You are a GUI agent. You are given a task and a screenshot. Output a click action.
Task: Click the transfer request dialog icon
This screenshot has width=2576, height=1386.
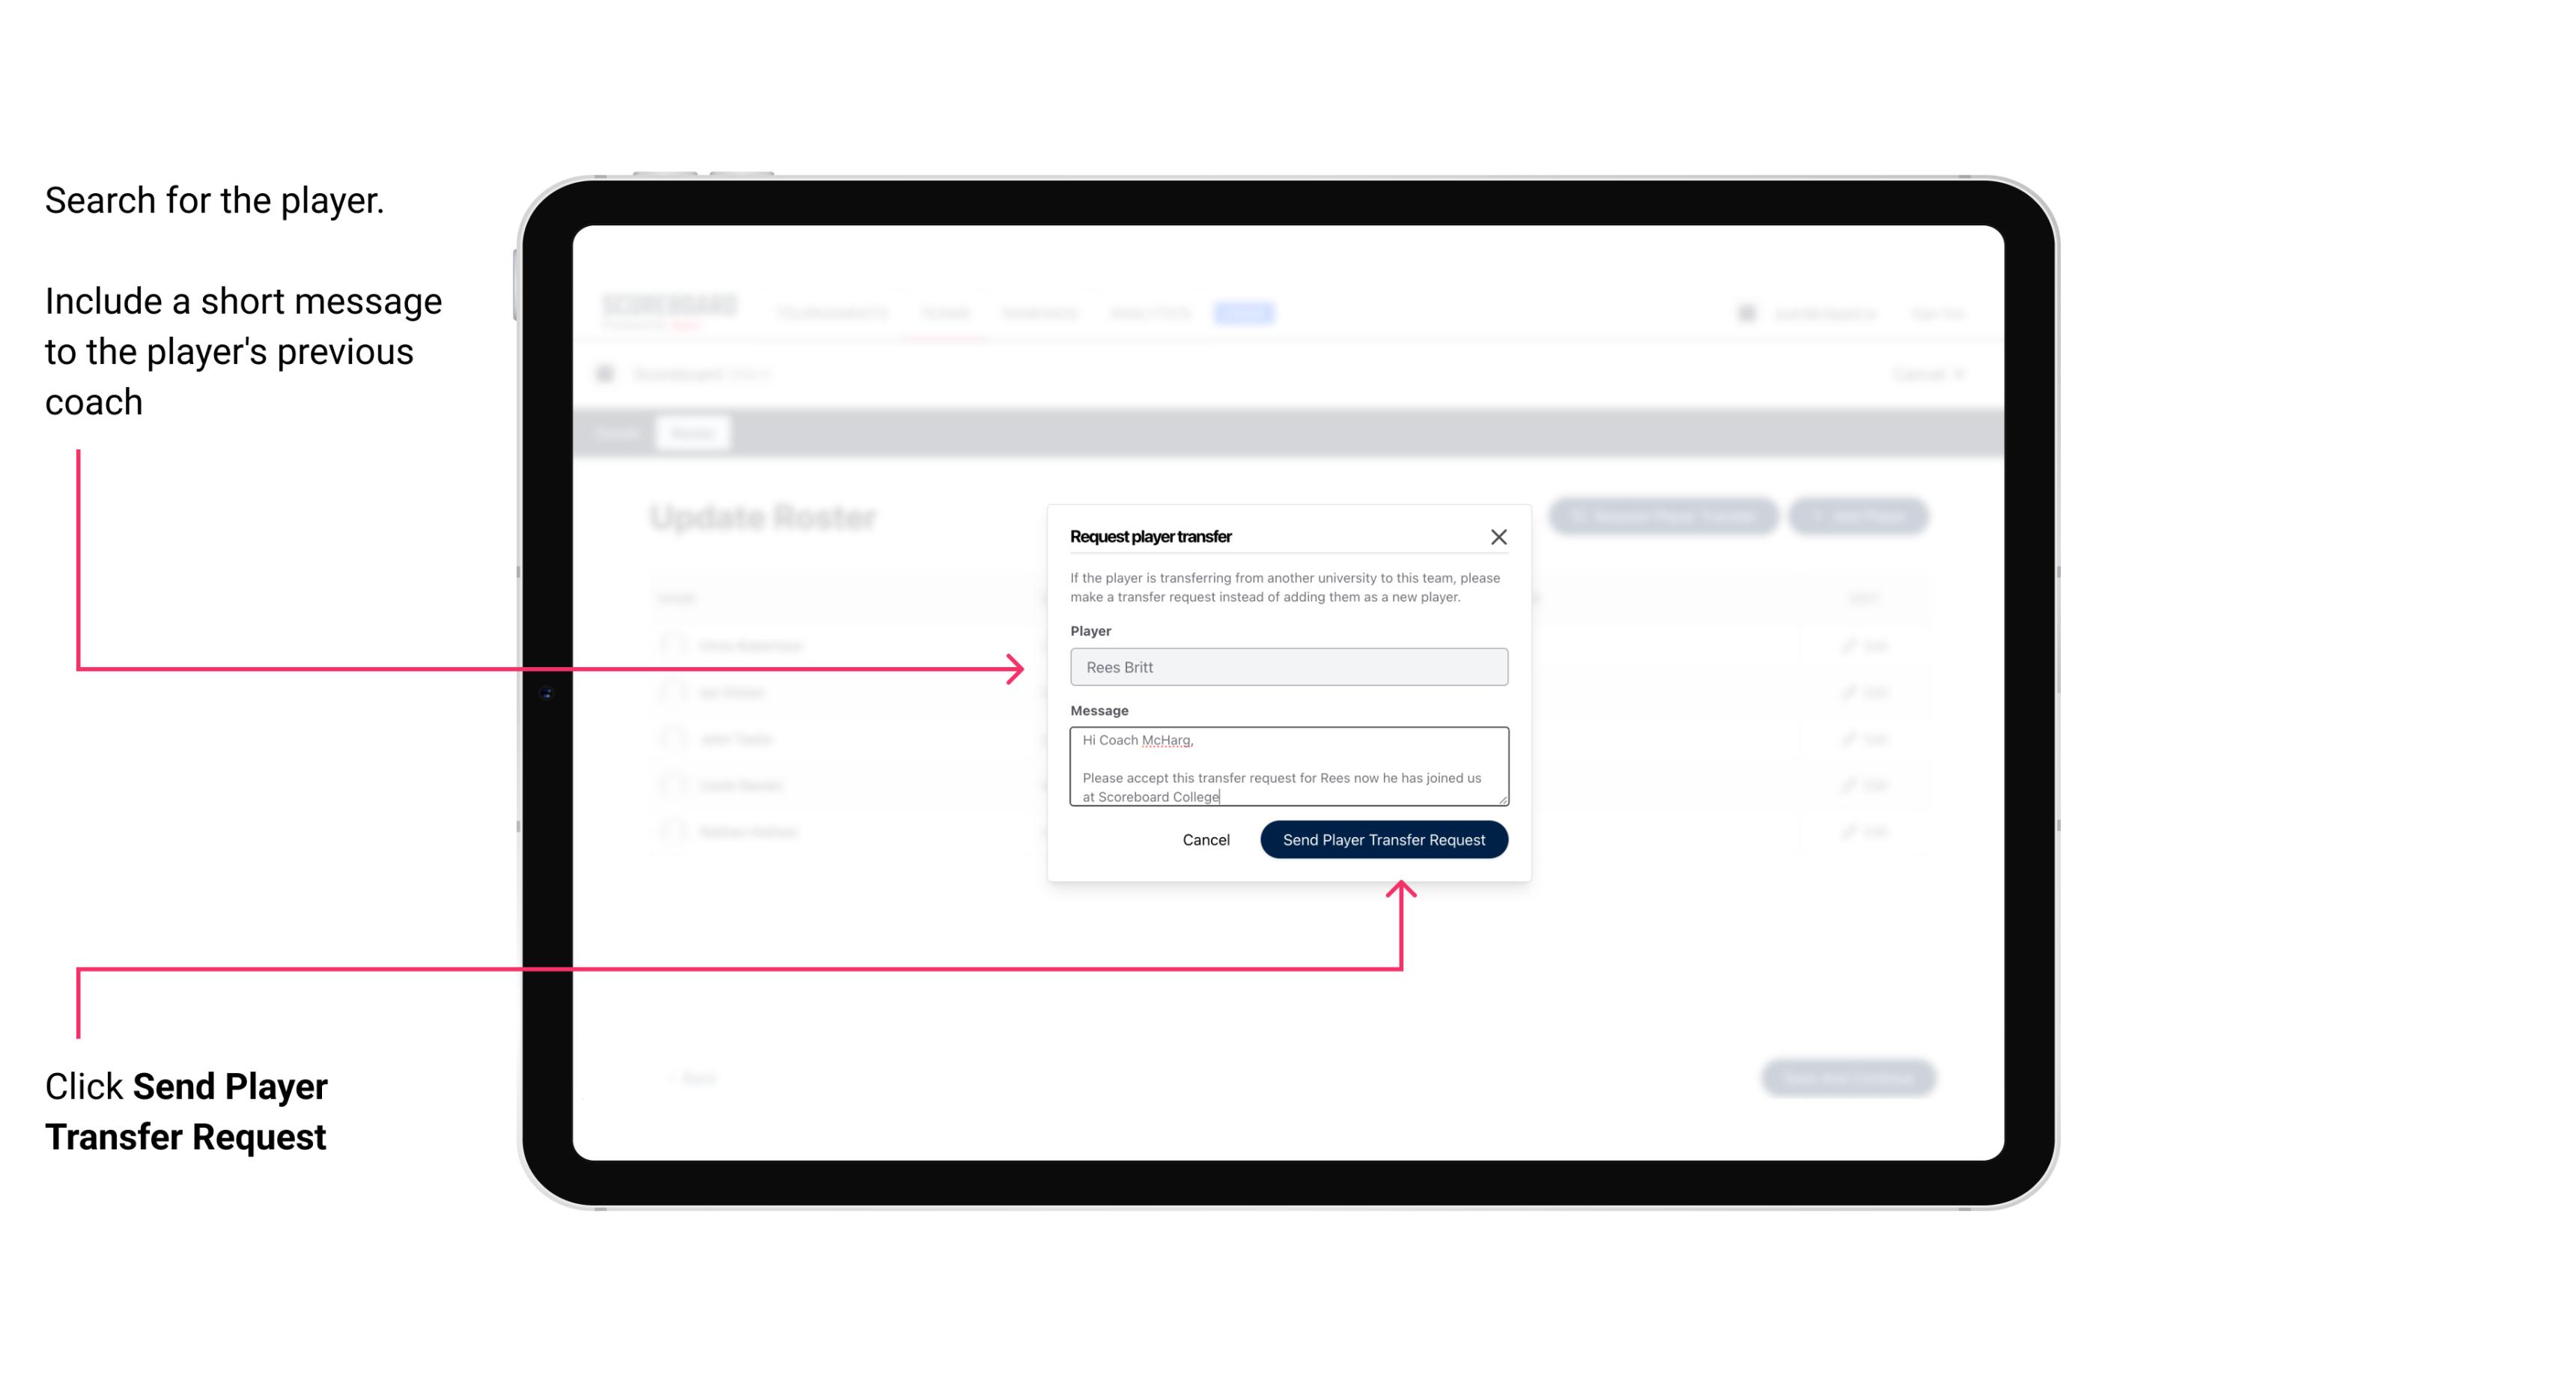[1499, 536]
